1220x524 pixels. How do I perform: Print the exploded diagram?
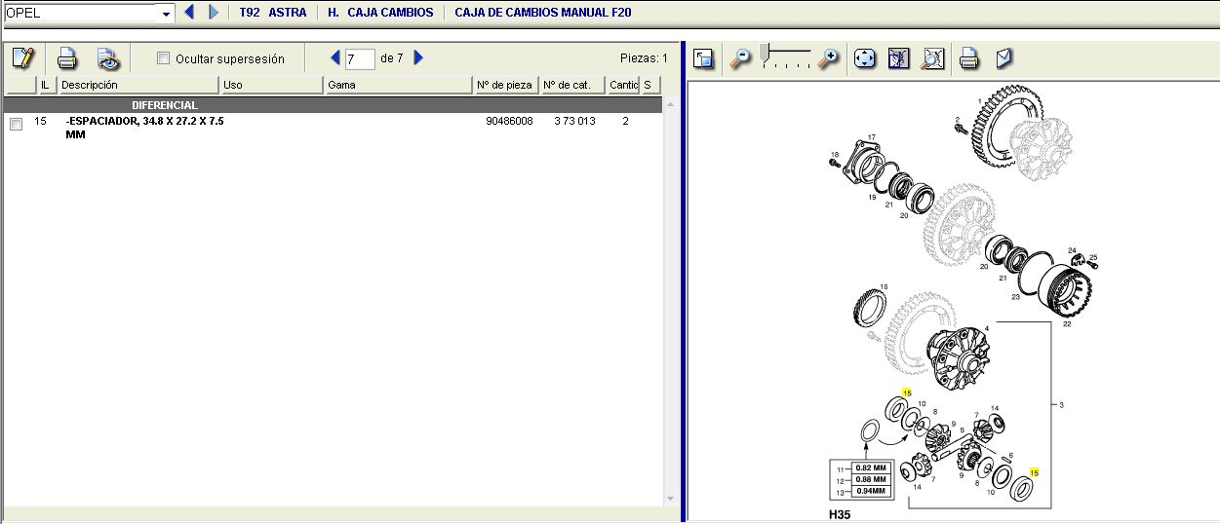coord(968,58)
